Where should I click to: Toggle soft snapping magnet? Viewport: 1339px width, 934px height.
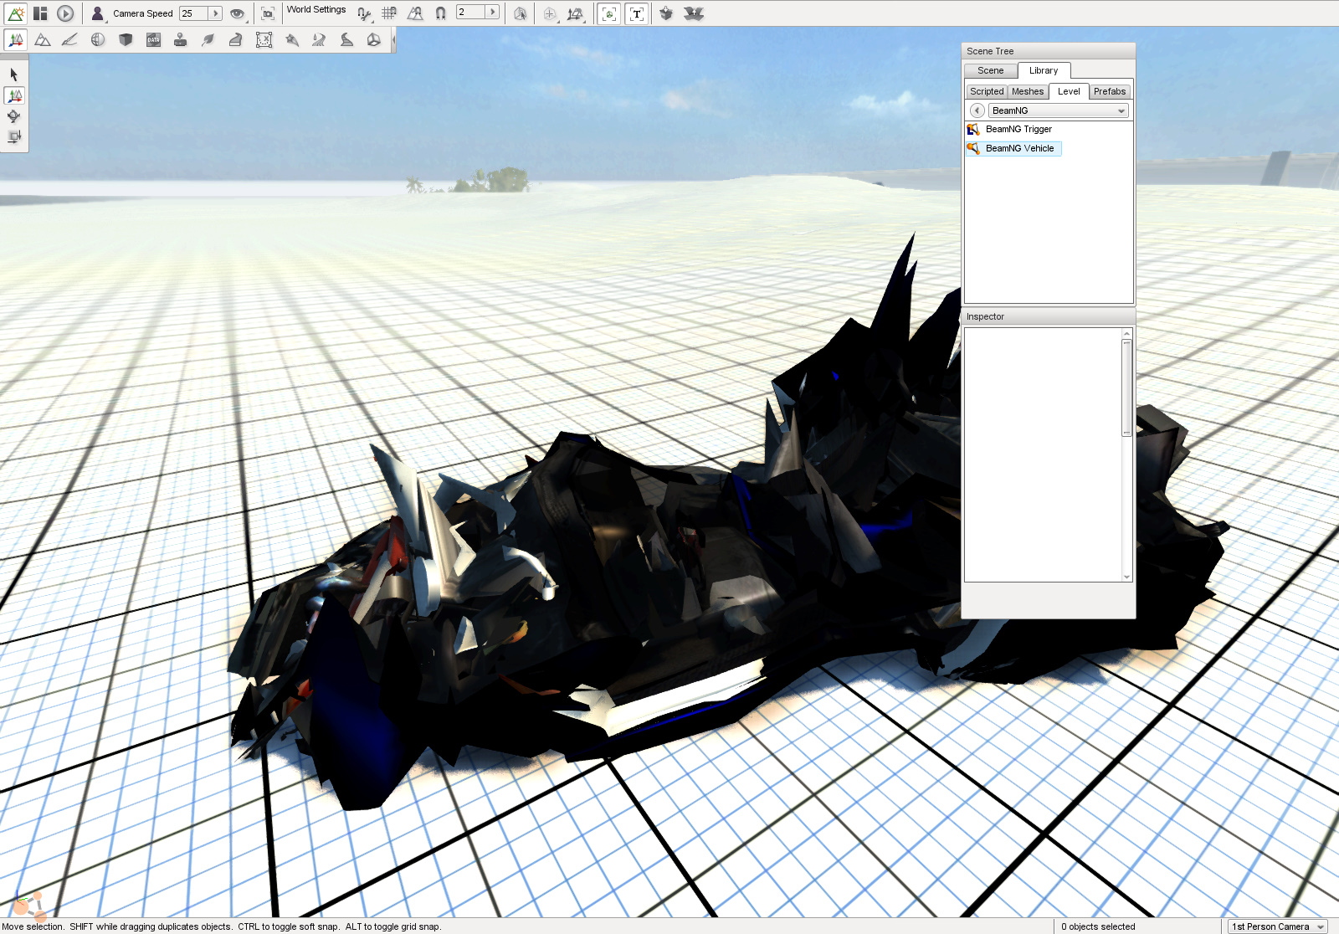(440, 13)
